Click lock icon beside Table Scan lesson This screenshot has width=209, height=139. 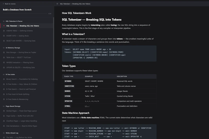click(x=4, y=57)
